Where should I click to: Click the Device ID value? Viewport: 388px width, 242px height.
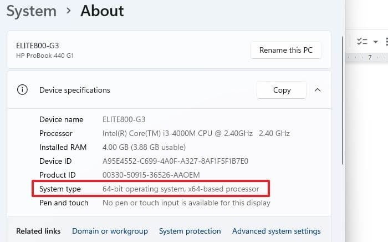[x=175, y=162]
